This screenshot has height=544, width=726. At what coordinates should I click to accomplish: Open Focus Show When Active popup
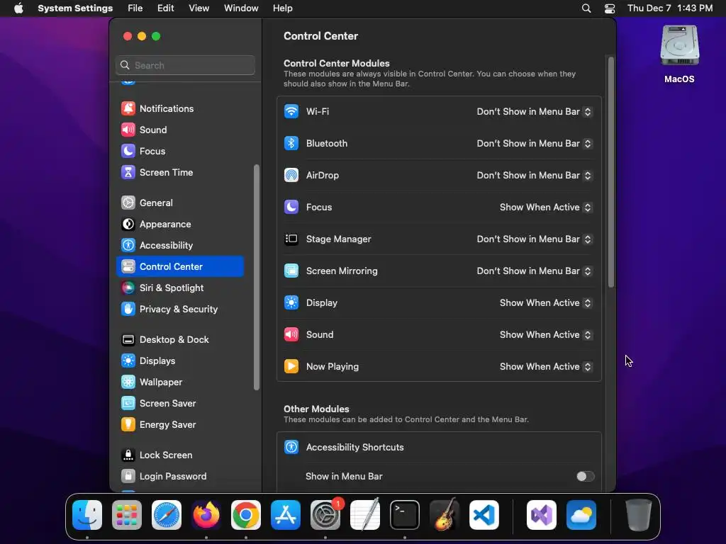coord(546,208)
